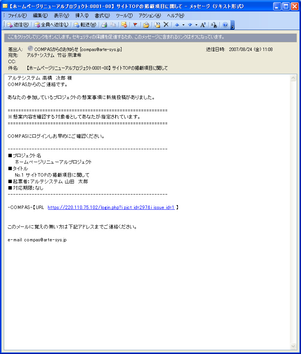Viewport: 301px width, 354px height.
Task: Open the COMPAS login.php hyperlink
Action: pos(111,207)
